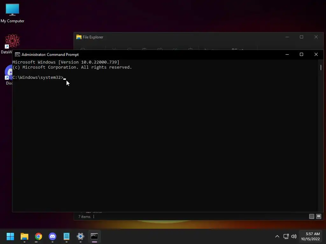Click the Command Prompt vertical scrollbar thumb
The image size is (326, 244).
[x=321, y=67]
